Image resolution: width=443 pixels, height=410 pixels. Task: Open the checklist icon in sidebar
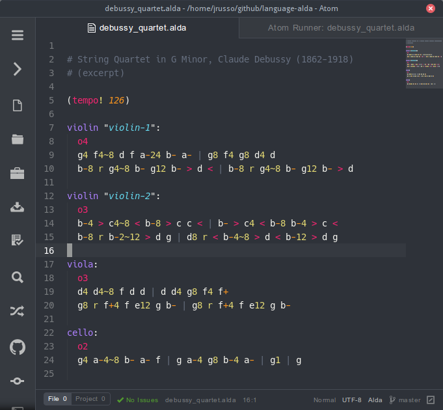click(x=18, y=240)
